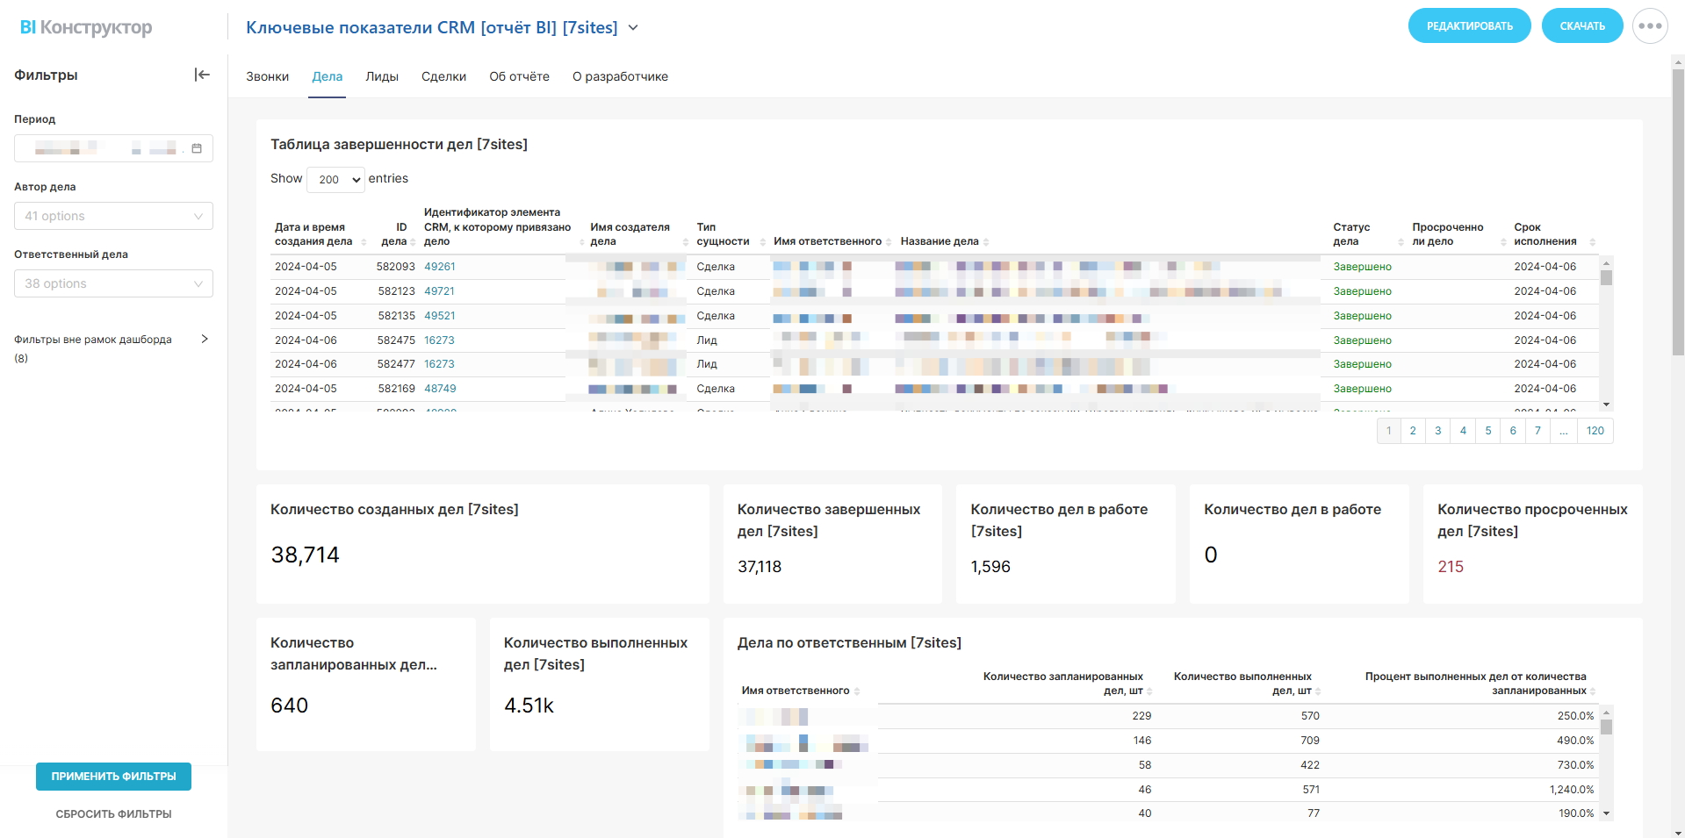This screenshot has width=1685, height=838.
Task: Open CRM element link 49261
Action: [x=439, y=267]
